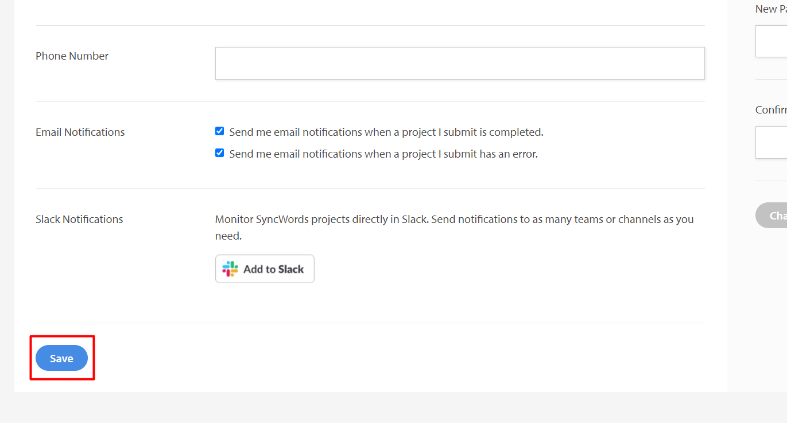Viewport: 787px width, 423px height.
Task: Click the 'need.' text above Add to Slack
Action: (x=228, y=237)
